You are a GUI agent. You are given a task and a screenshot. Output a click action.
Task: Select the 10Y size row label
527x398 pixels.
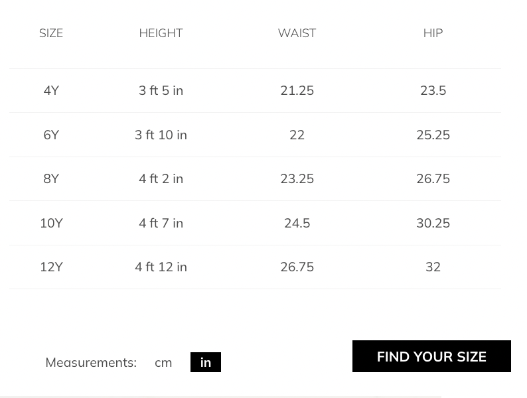pos(51,223)
